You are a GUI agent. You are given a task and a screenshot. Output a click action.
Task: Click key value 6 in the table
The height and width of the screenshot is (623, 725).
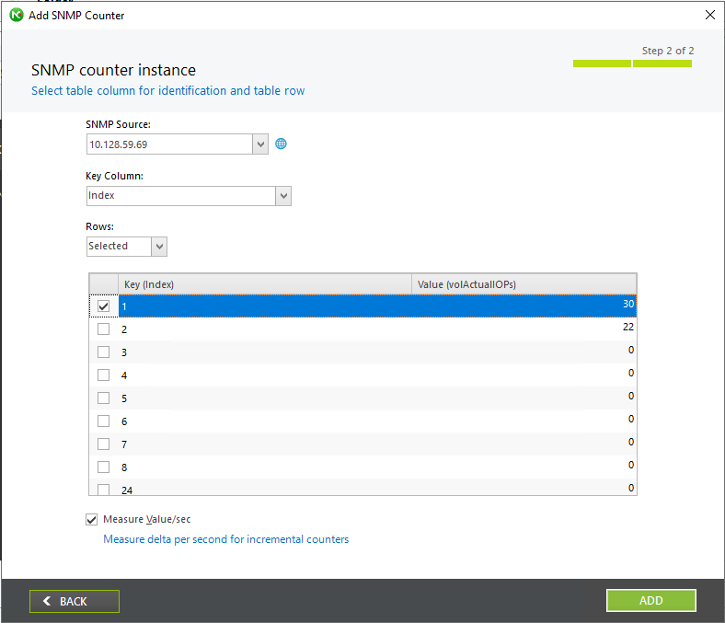coord(124,421)
